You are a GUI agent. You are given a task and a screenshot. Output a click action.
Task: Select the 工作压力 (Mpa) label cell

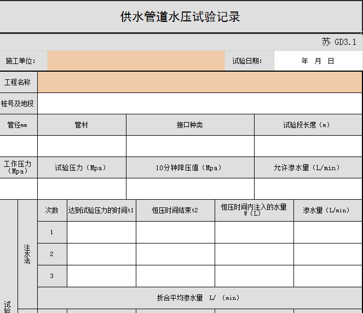point(19,167)
